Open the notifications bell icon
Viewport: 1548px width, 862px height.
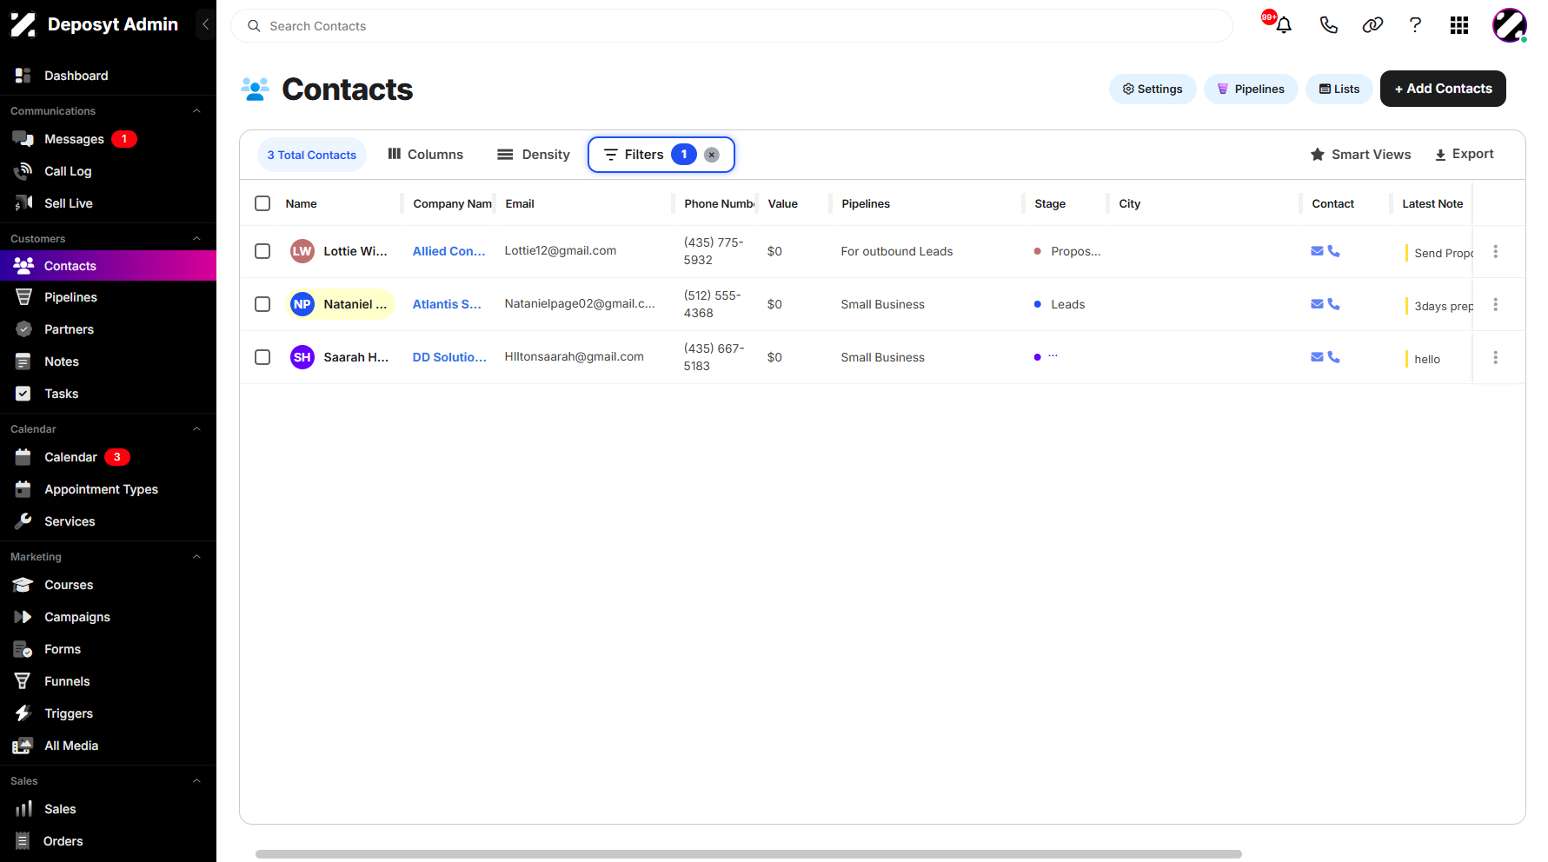pos(1283,25)
